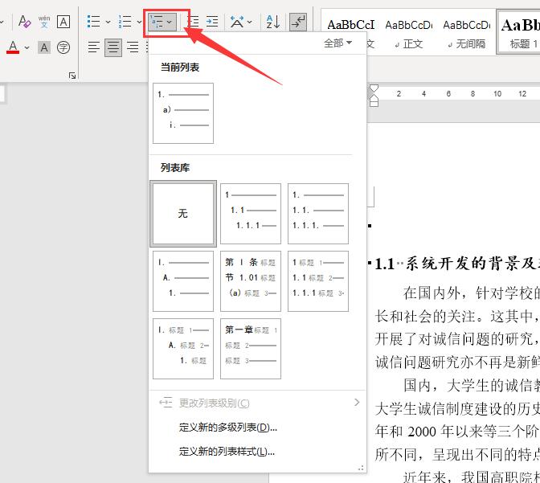Apply 无间隔 style

click(467, 34)
